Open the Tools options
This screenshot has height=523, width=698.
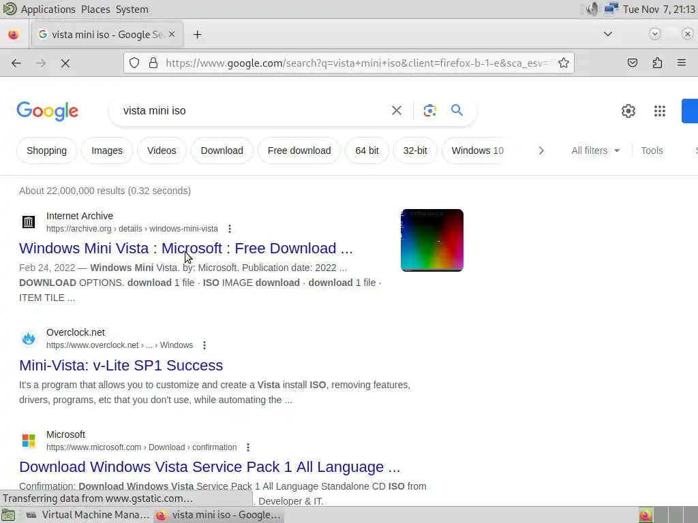[652, 150]
